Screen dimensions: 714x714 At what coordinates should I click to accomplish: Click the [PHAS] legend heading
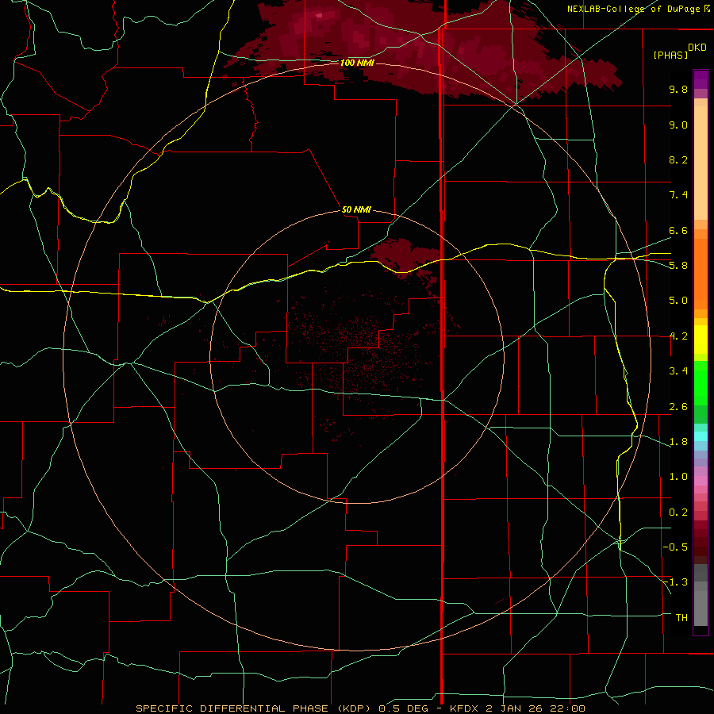pos(670,55)
